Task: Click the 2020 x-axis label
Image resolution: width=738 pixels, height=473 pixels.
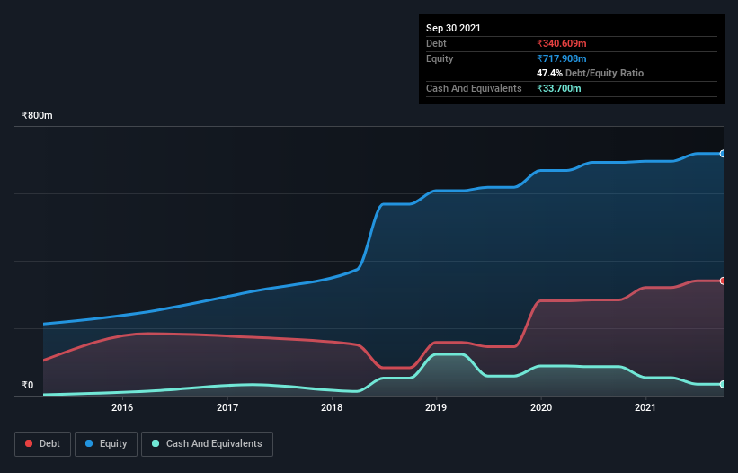Action: (x=541, y=407)
